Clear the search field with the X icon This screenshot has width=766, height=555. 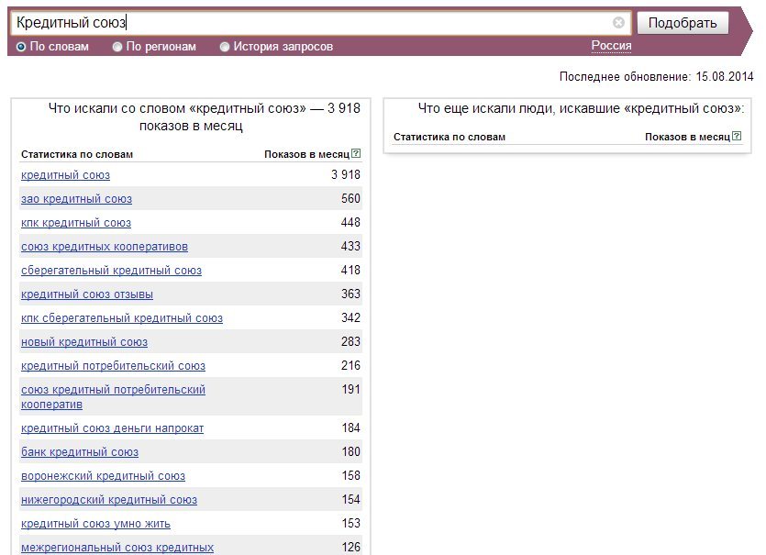pos(618,22)
